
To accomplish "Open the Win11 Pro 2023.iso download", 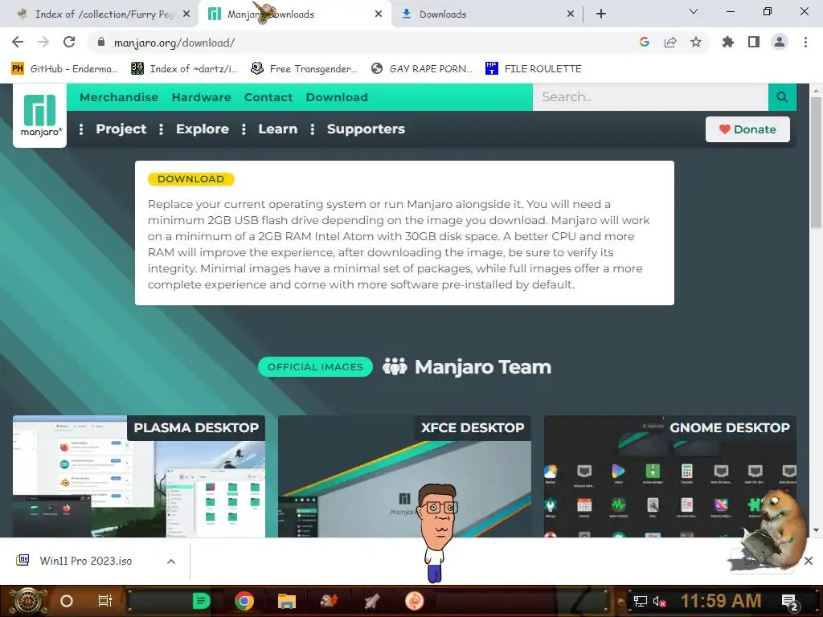I will point(85,561).
